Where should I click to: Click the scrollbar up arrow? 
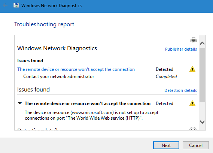point(203,43)
